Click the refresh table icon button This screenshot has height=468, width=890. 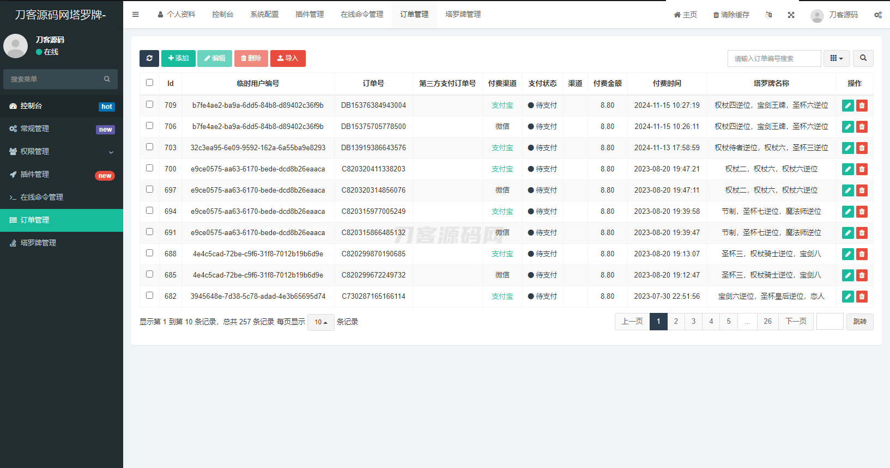pos(149,58)
